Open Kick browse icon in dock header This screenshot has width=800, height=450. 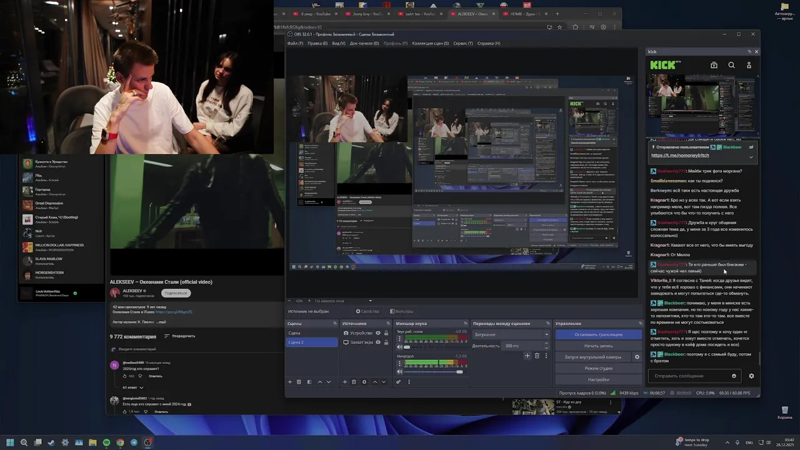[x=714, y=65]
